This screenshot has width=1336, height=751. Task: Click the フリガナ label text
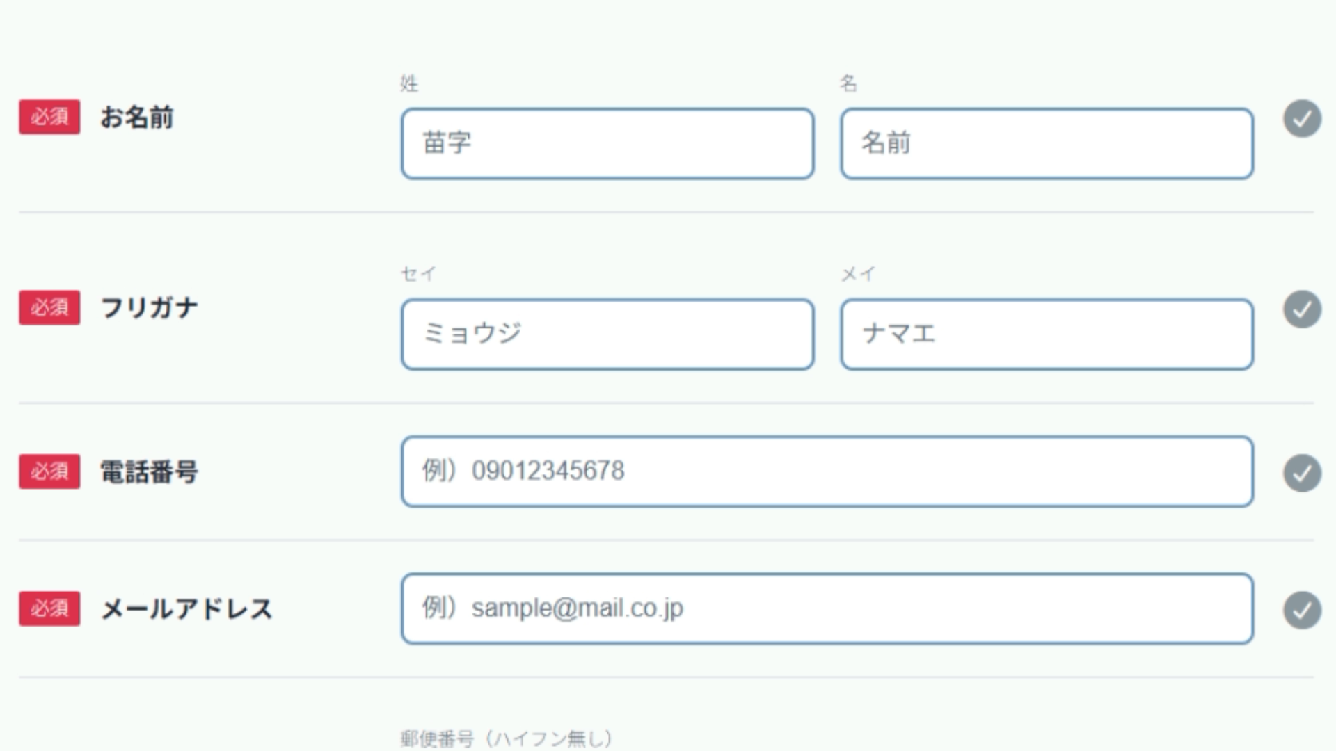click(x=150, y=307)
